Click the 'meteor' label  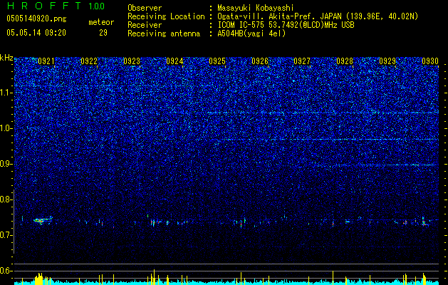[101, 22]
